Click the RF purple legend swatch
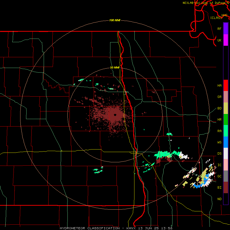 pos(226,29)
